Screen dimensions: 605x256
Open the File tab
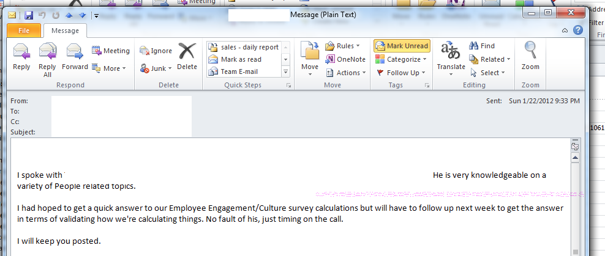24,30
